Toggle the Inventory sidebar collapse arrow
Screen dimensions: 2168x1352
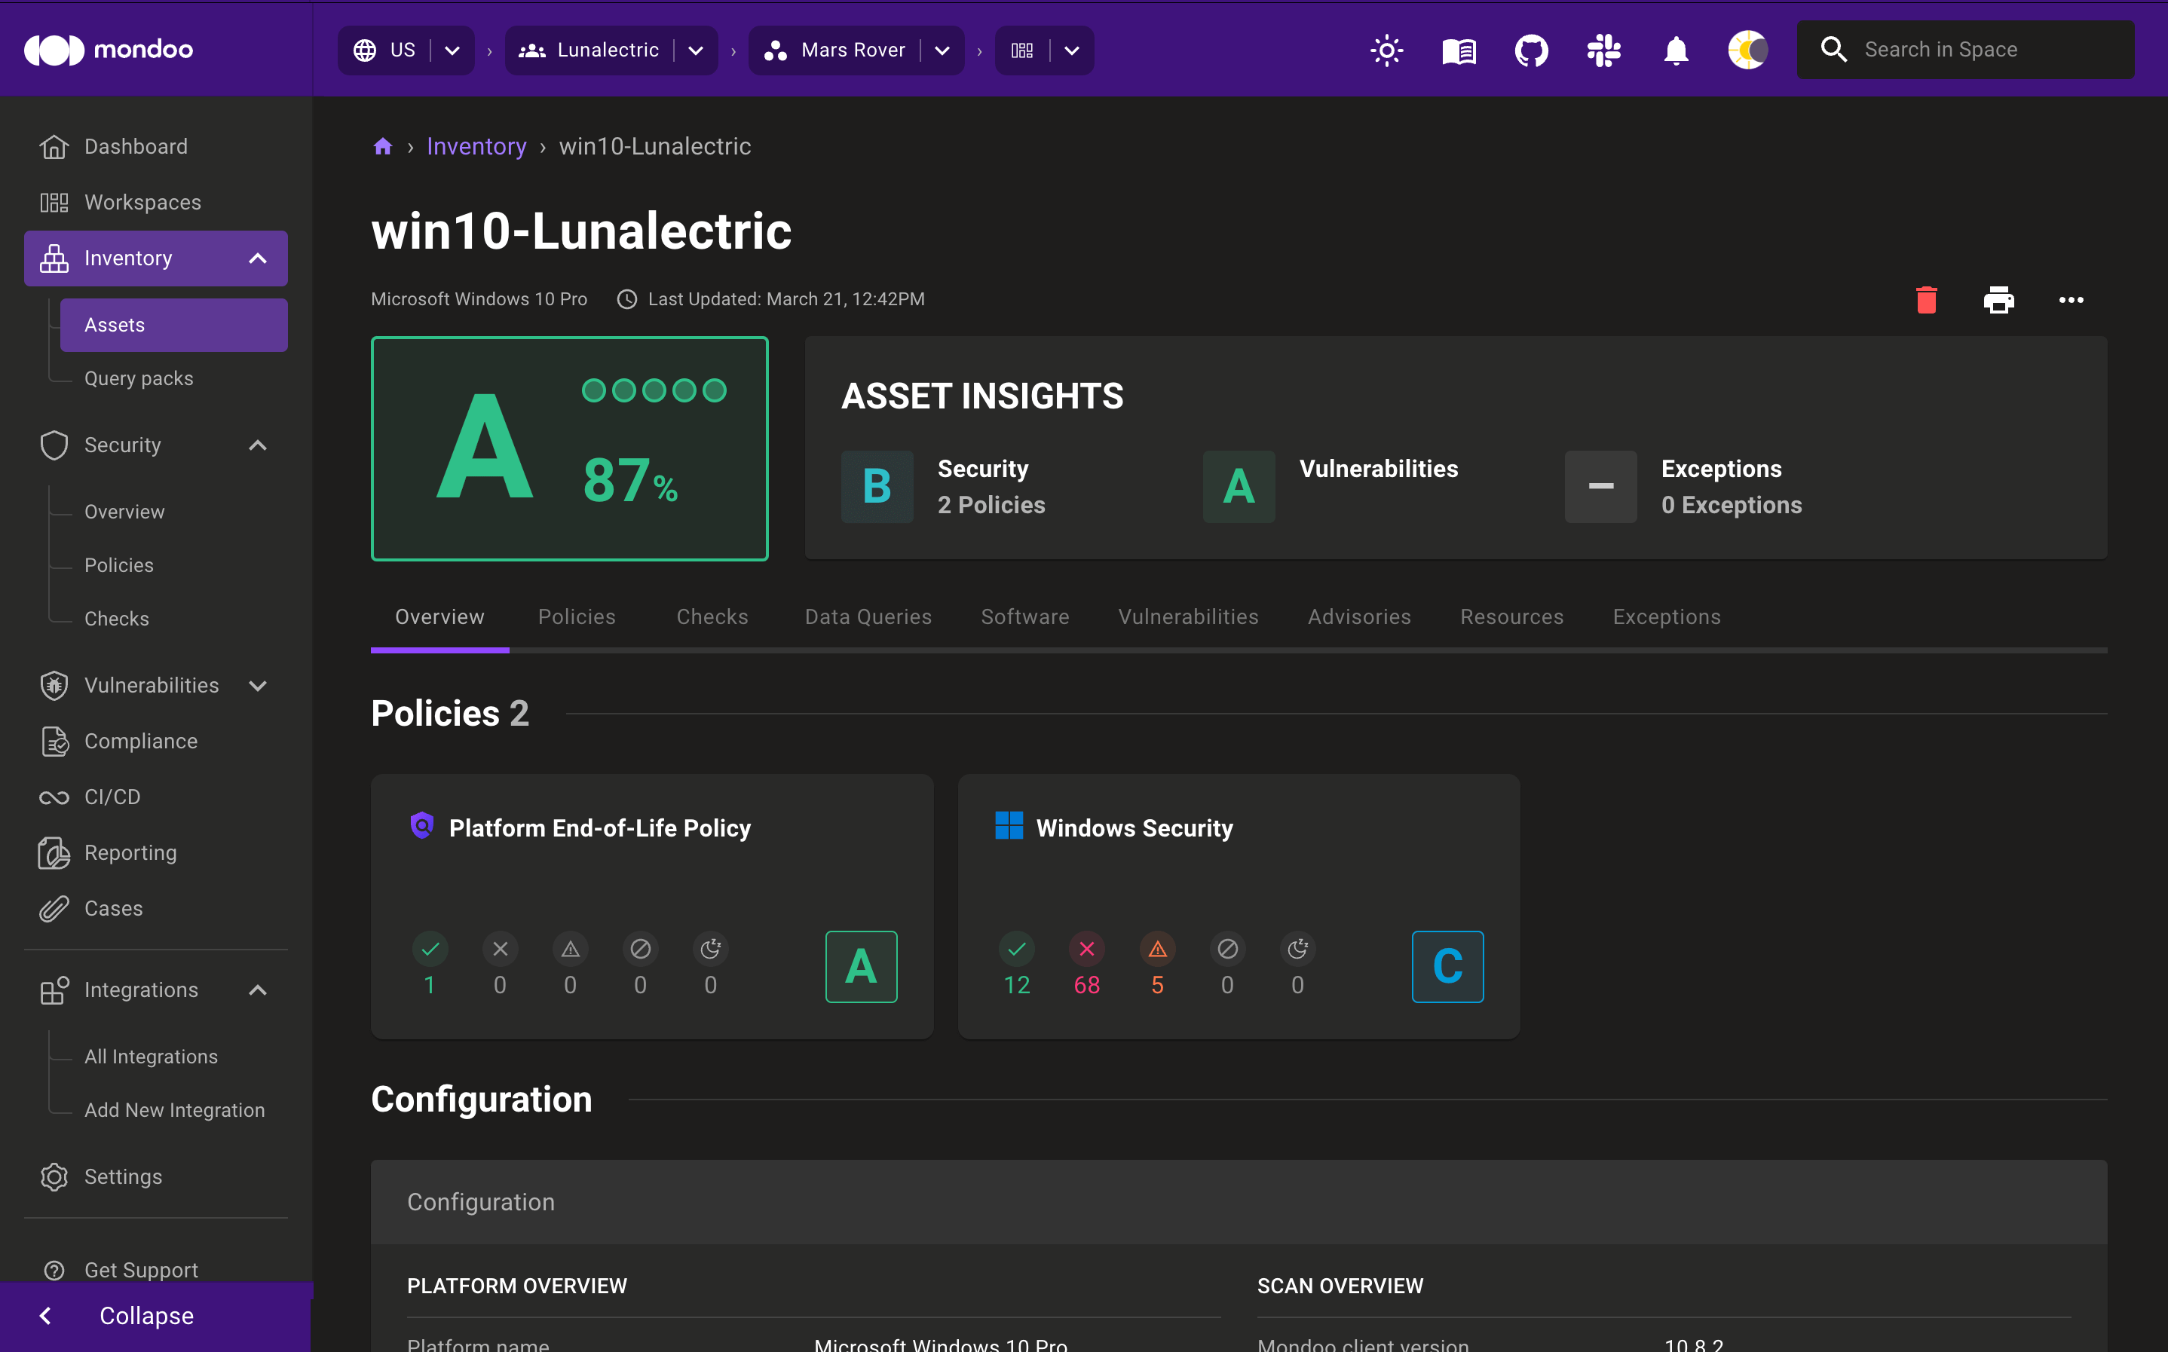(x=257, y=258)
